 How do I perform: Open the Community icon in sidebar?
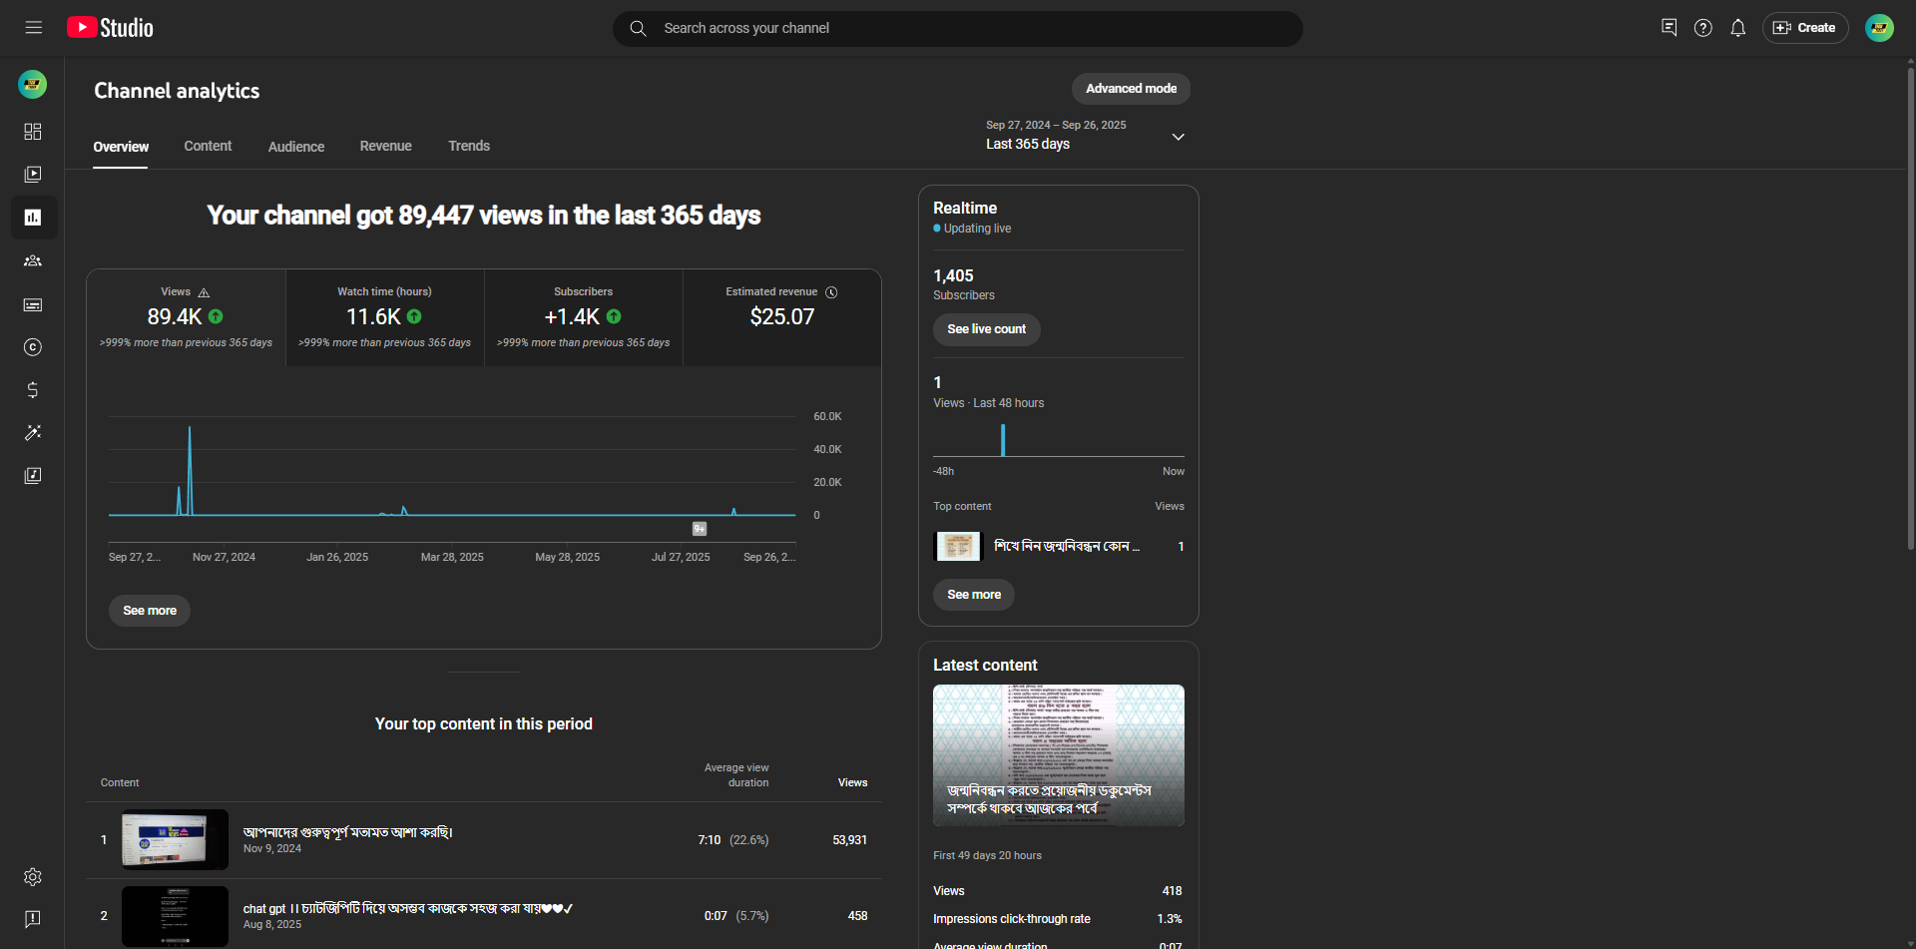point(33,260)
